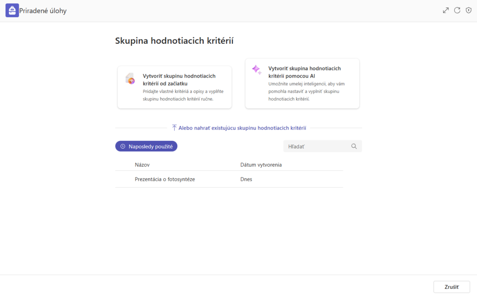This screenshot has height=295, width=477.
Task: Click the clock icon in Naposledy použité
Action: point(123,146)
